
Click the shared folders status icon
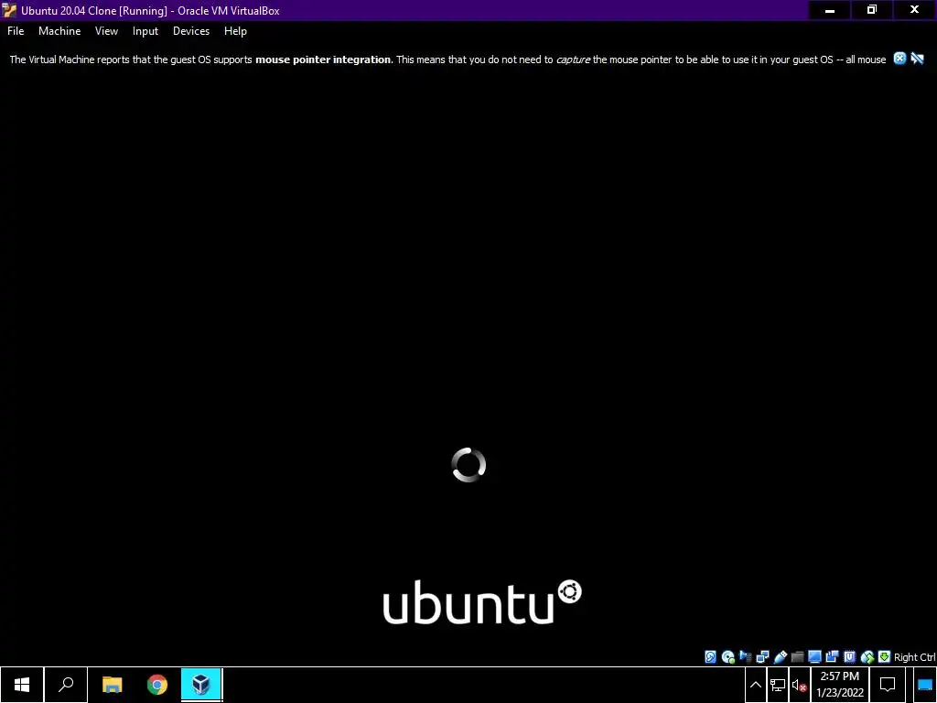(797, 657)
